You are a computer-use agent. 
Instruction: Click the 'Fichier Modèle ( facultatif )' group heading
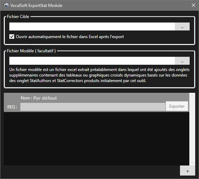[31, 51]
